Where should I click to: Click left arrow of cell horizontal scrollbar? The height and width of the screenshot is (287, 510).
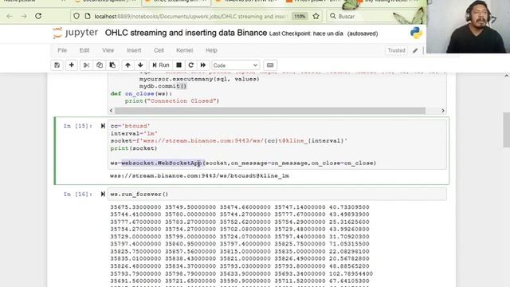click(x=112, y=111)
